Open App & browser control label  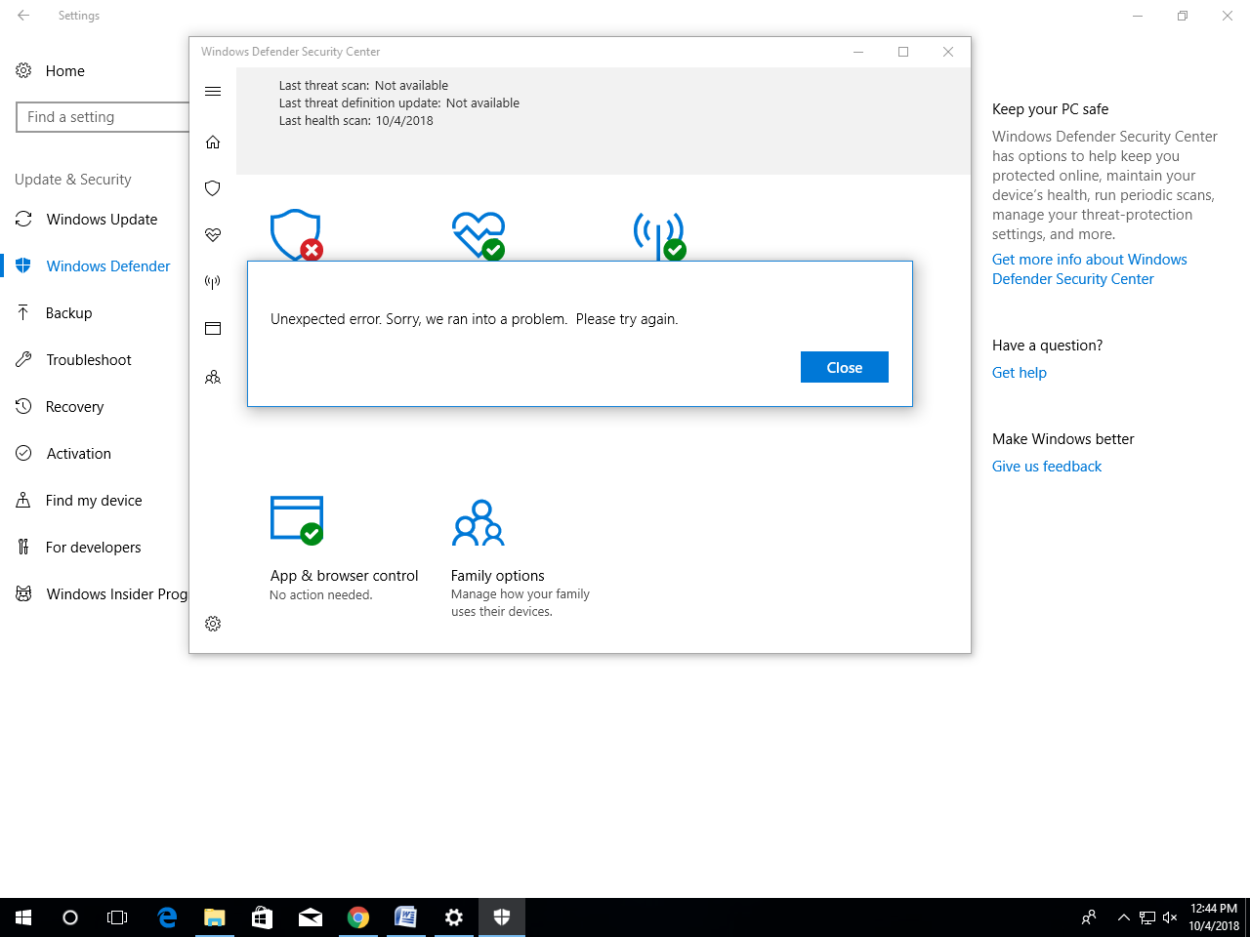(344, 576)
